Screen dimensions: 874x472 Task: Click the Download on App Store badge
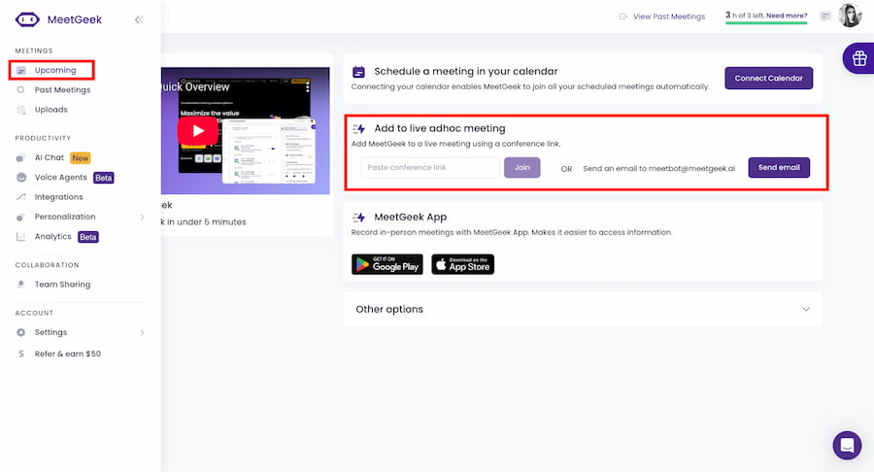(462, 264)
